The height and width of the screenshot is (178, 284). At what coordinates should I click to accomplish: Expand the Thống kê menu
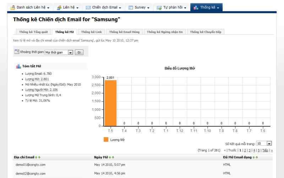click(206, 7)
